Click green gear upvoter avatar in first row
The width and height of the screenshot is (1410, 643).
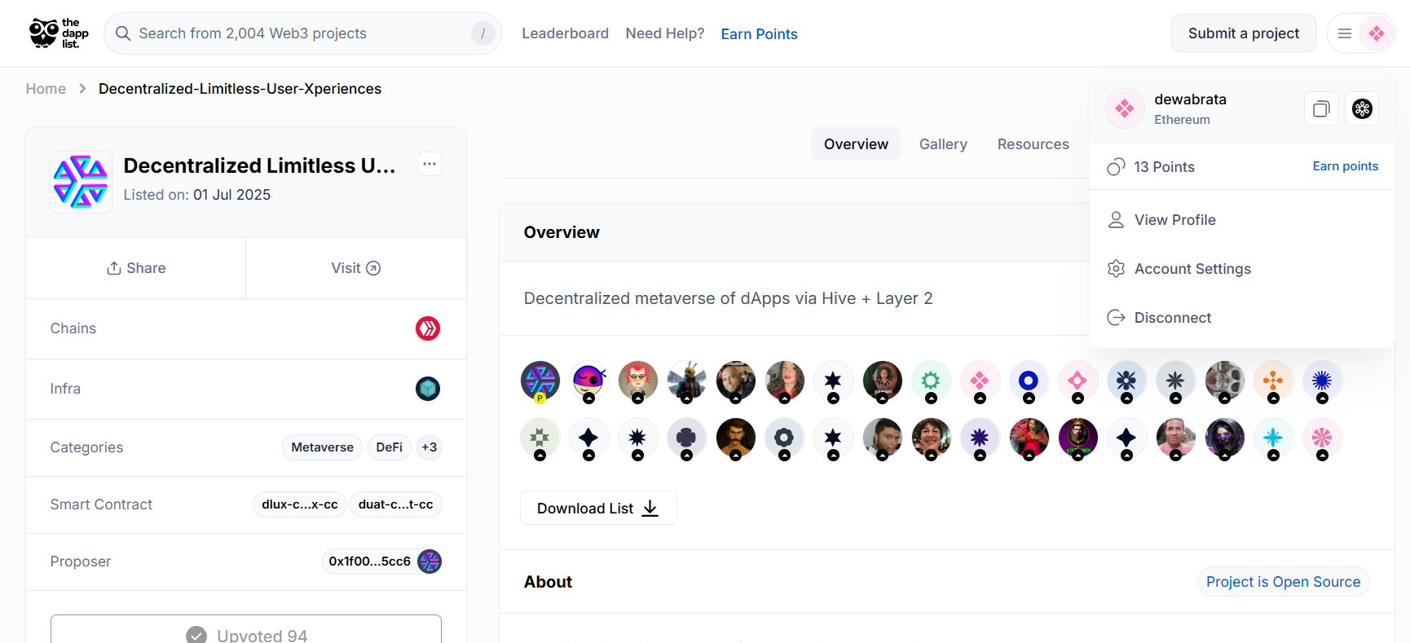tap(931, 381)
